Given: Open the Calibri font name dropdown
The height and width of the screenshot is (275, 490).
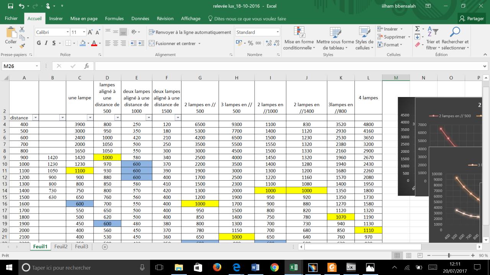Looking at the screenshot, I should coord(68,32).
